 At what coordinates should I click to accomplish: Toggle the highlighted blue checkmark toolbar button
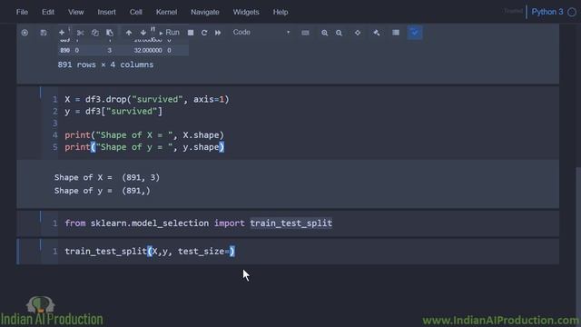[415, 33]
